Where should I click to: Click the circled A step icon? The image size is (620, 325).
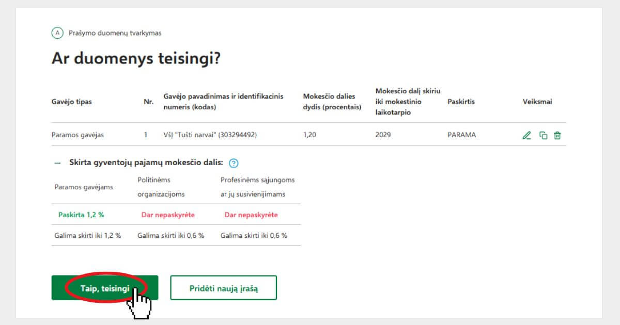[57, 33]
